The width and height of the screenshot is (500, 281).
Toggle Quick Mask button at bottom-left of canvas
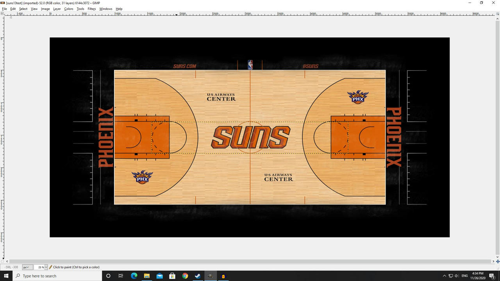point(2,261)
